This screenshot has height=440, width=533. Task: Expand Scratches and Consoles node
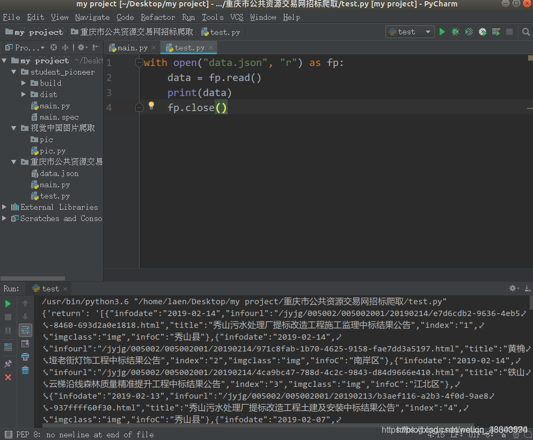coord(4,218)
